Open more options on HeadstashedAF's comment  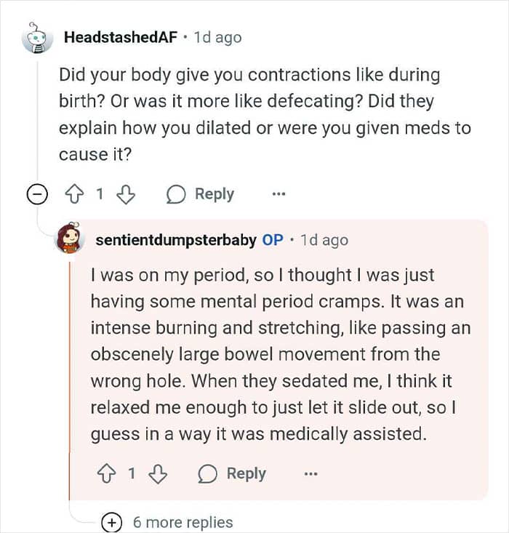(278, 195)
